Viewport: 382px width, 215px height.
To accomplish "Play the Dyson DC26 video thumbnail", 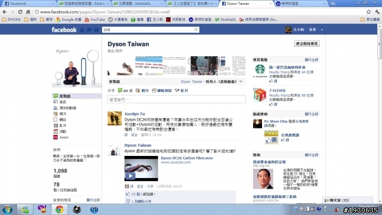I will click(x=141, y=168).
